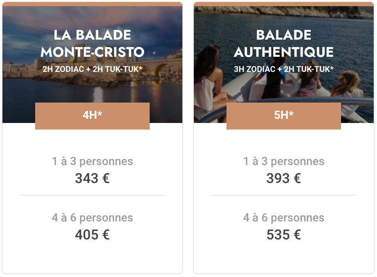
Task: Click 2H Zodiac + 2H Tuk-Tuk subtitle
Action: point(92,69)
